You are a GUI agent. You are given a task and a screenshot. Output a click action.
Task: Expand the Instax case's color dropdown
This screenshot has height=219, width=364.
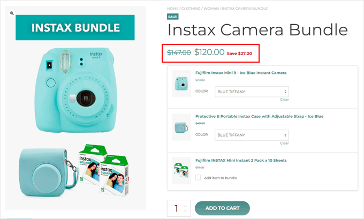click(252, 134)
